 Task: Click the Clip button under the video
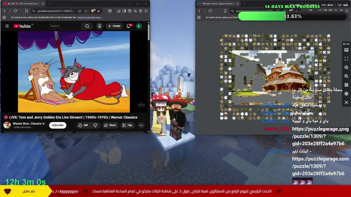coord(127,125)
